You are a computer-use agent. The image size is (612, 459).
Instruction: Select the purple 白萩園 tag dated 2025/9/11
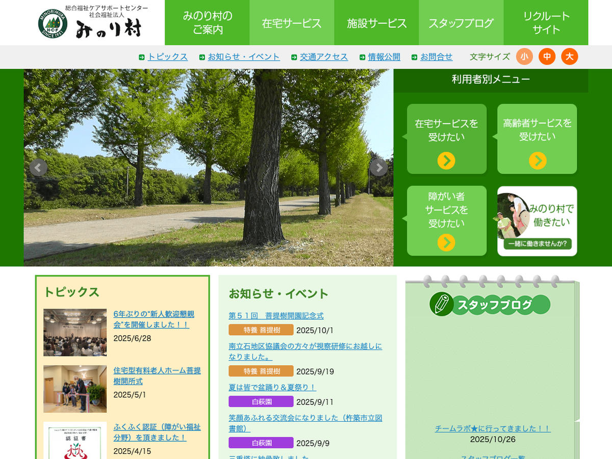click(261, 401)
